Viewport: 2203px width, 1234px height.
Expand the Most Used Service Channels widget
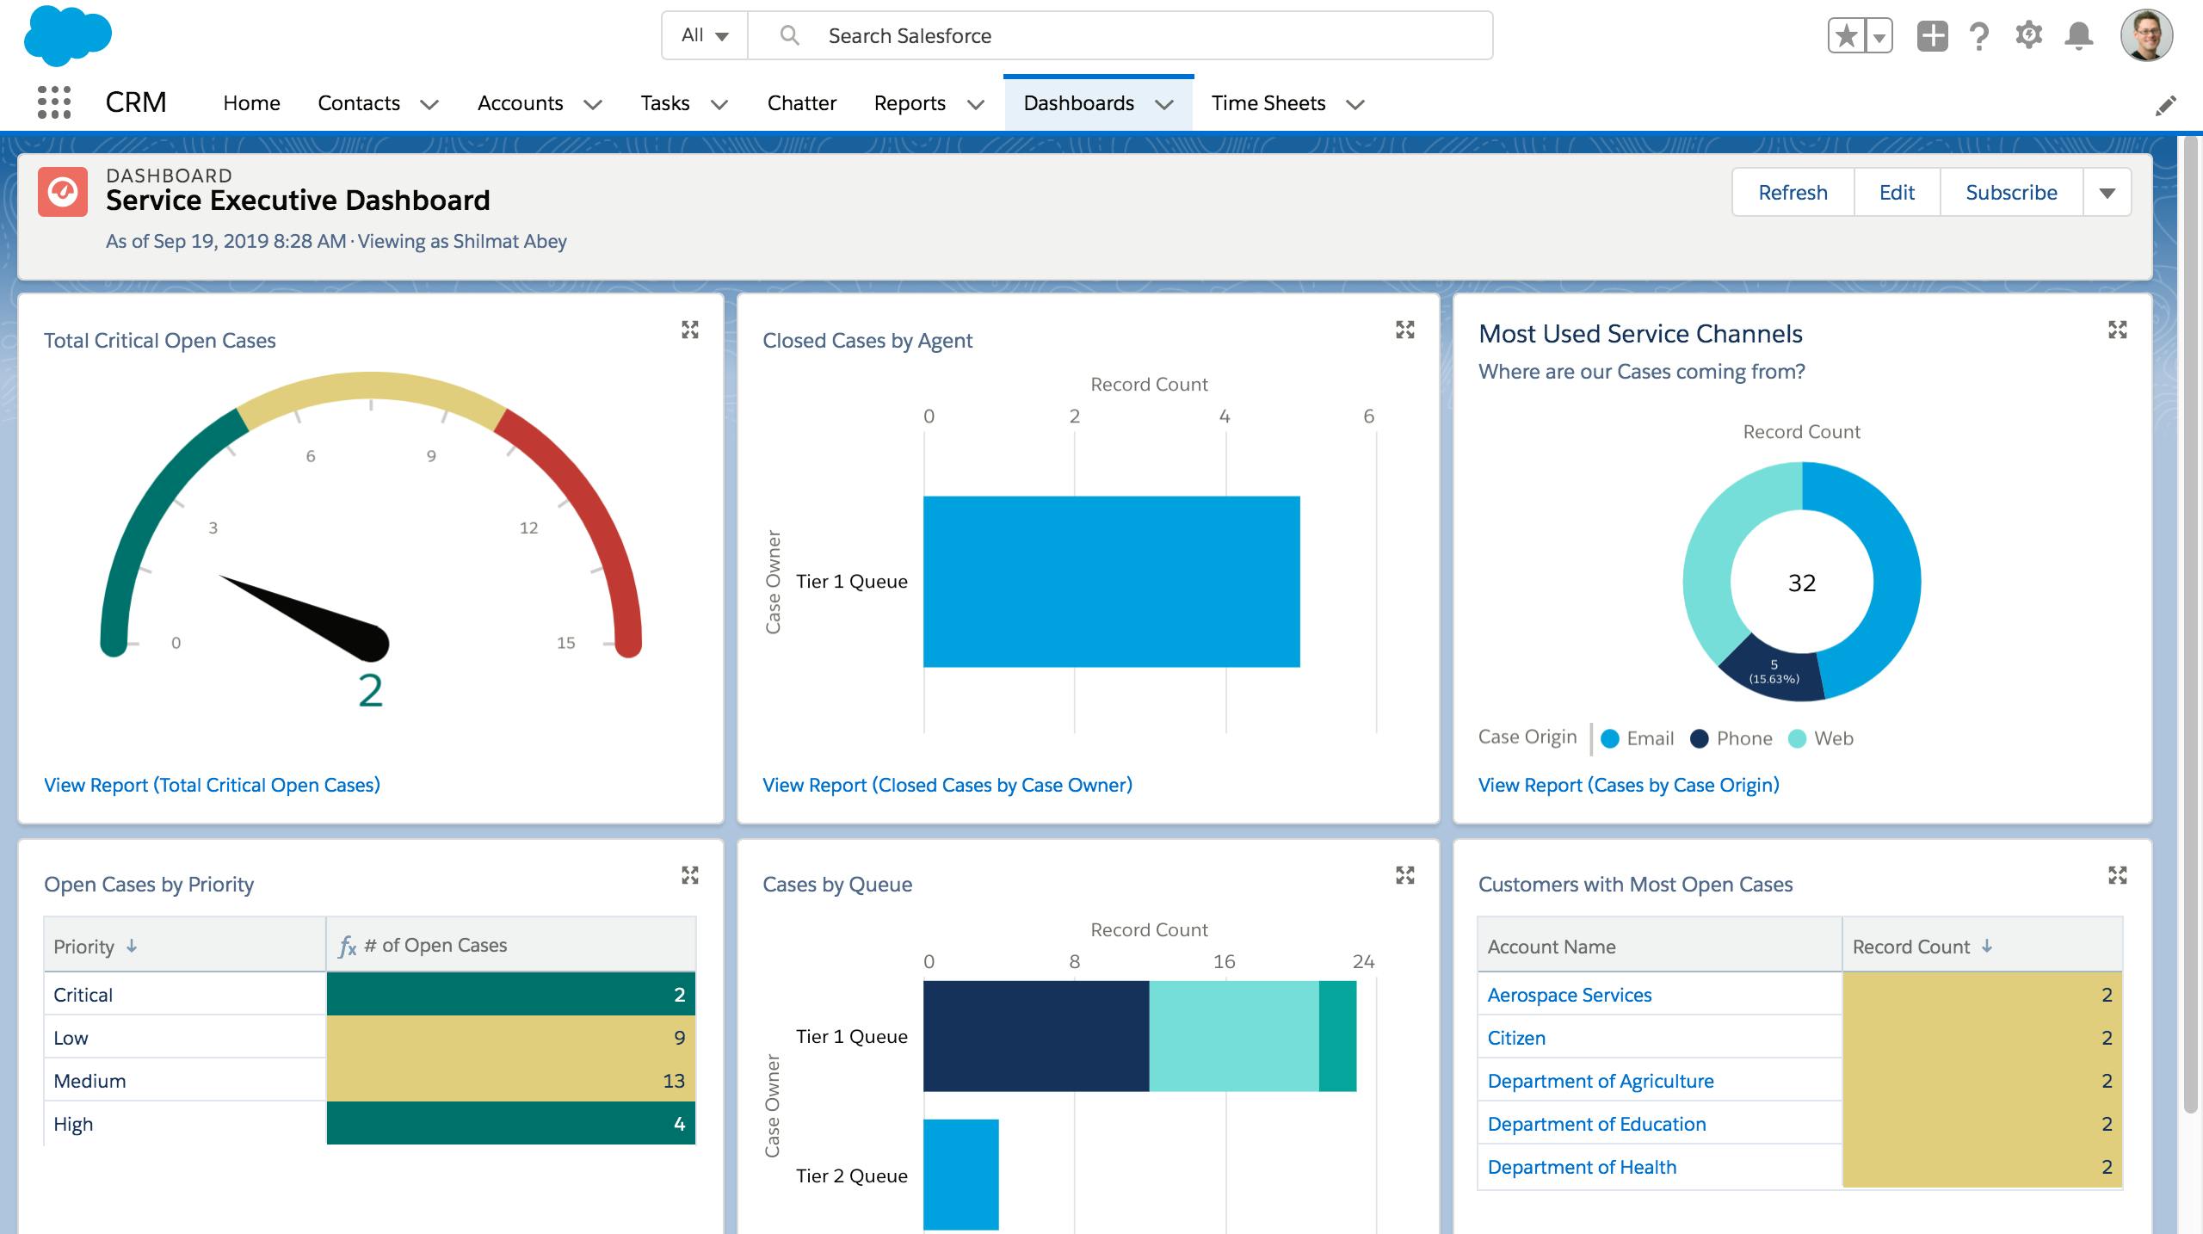[2118, 330]
